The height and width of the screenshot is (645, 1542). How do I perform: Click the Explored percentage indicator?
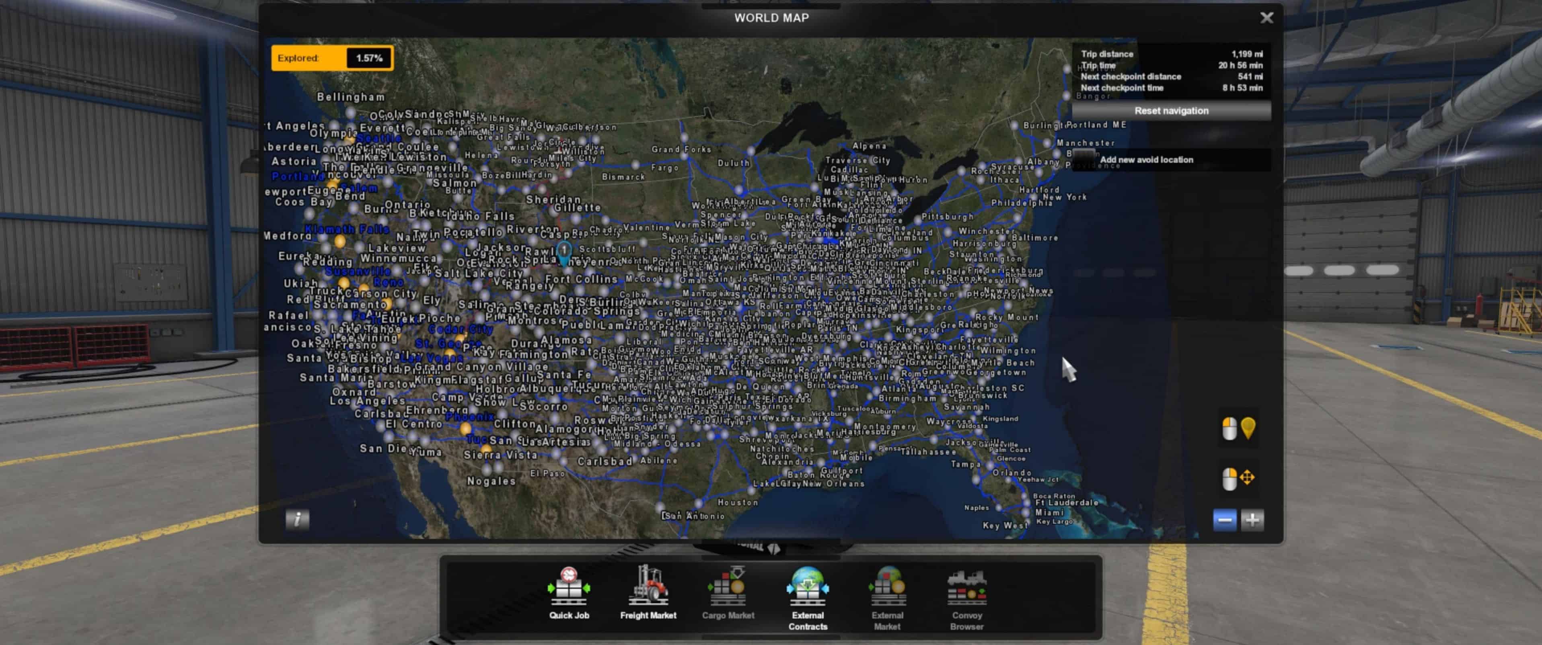tap(332, 58)
